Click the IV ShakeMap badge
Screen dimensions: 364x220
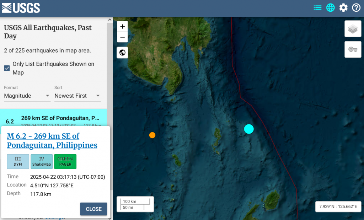42,161
